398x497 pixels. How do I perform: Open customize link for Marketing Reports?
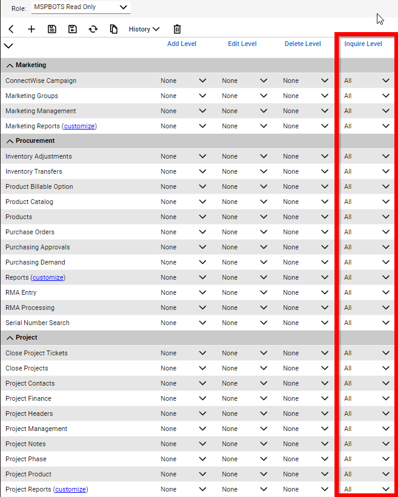point(79,126)
